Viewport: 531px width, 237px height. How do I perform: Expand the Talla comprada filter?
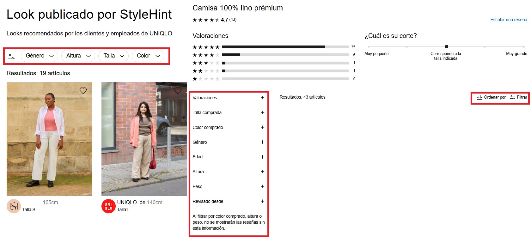[x=229, y=112]
